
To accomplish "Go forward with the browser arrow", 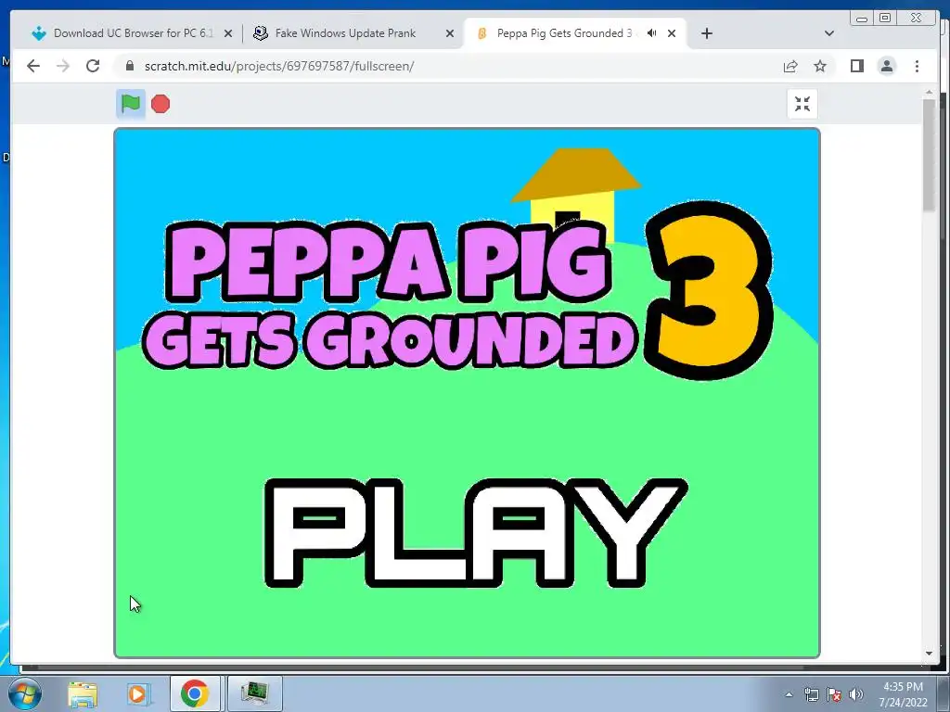I will click(x=63, y=66).
